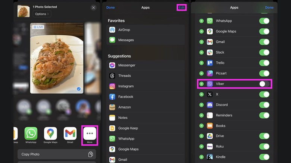Choose Facebook from Suggestions
Screen dimensions: 291x163
click(145, 97)
